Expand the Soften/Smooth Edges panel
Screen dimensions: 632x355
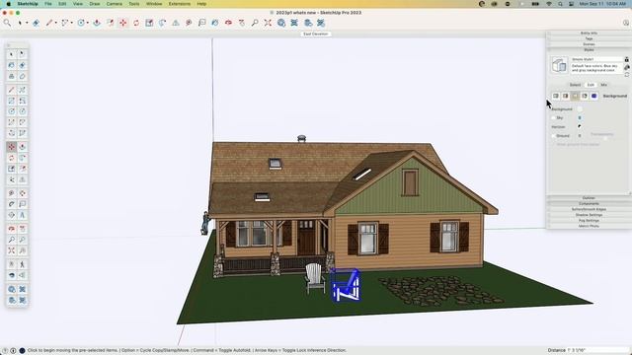click(589, 209)
